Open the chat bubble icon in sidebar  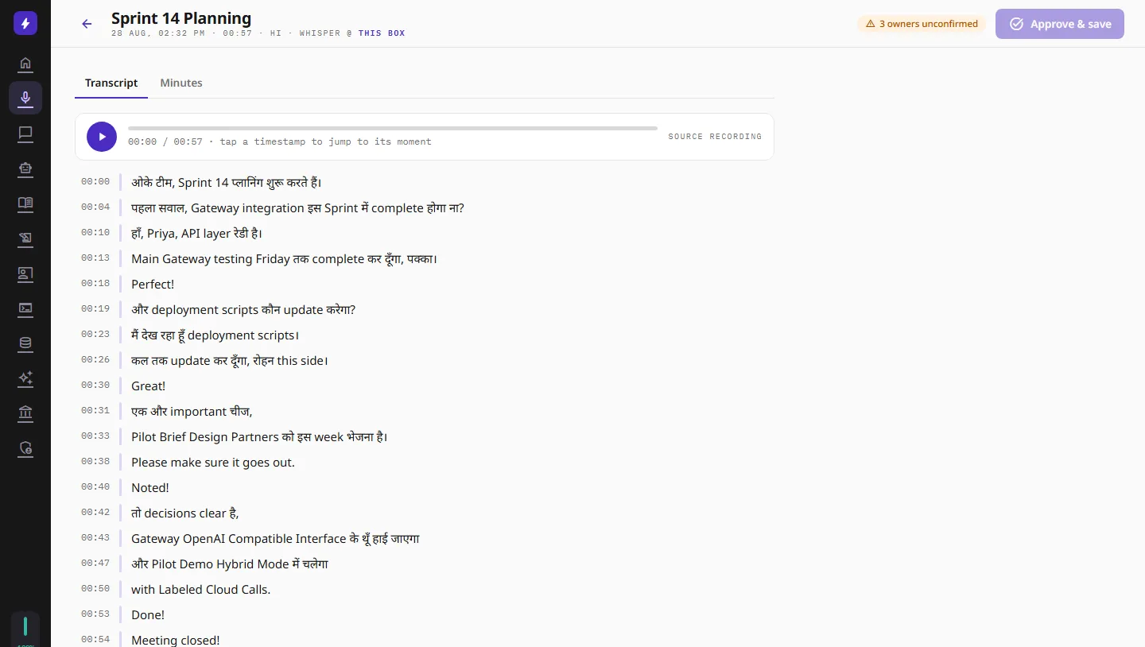point(25,134)
